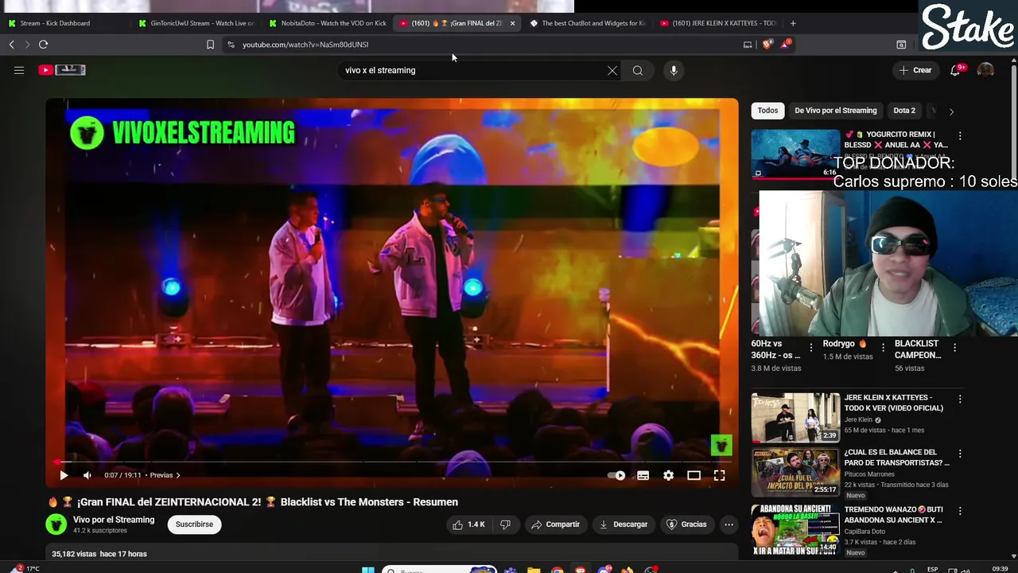Show more filter chips with the arrow
The width and height of the screenshot is (1018, 573).
click(951, 111)
